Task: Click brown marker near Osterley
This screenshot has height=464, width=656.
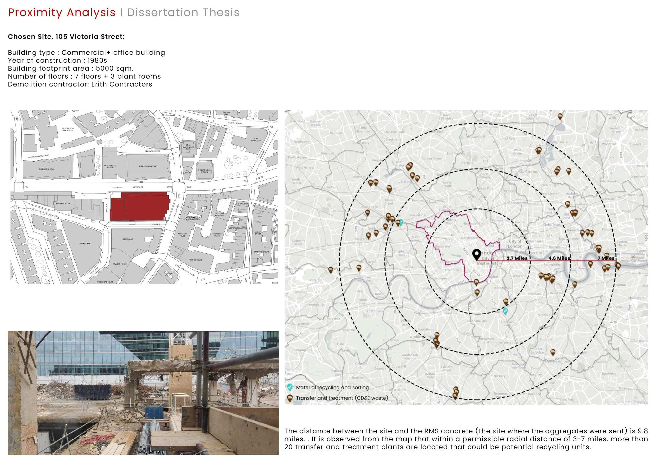Action: (331, 269)
